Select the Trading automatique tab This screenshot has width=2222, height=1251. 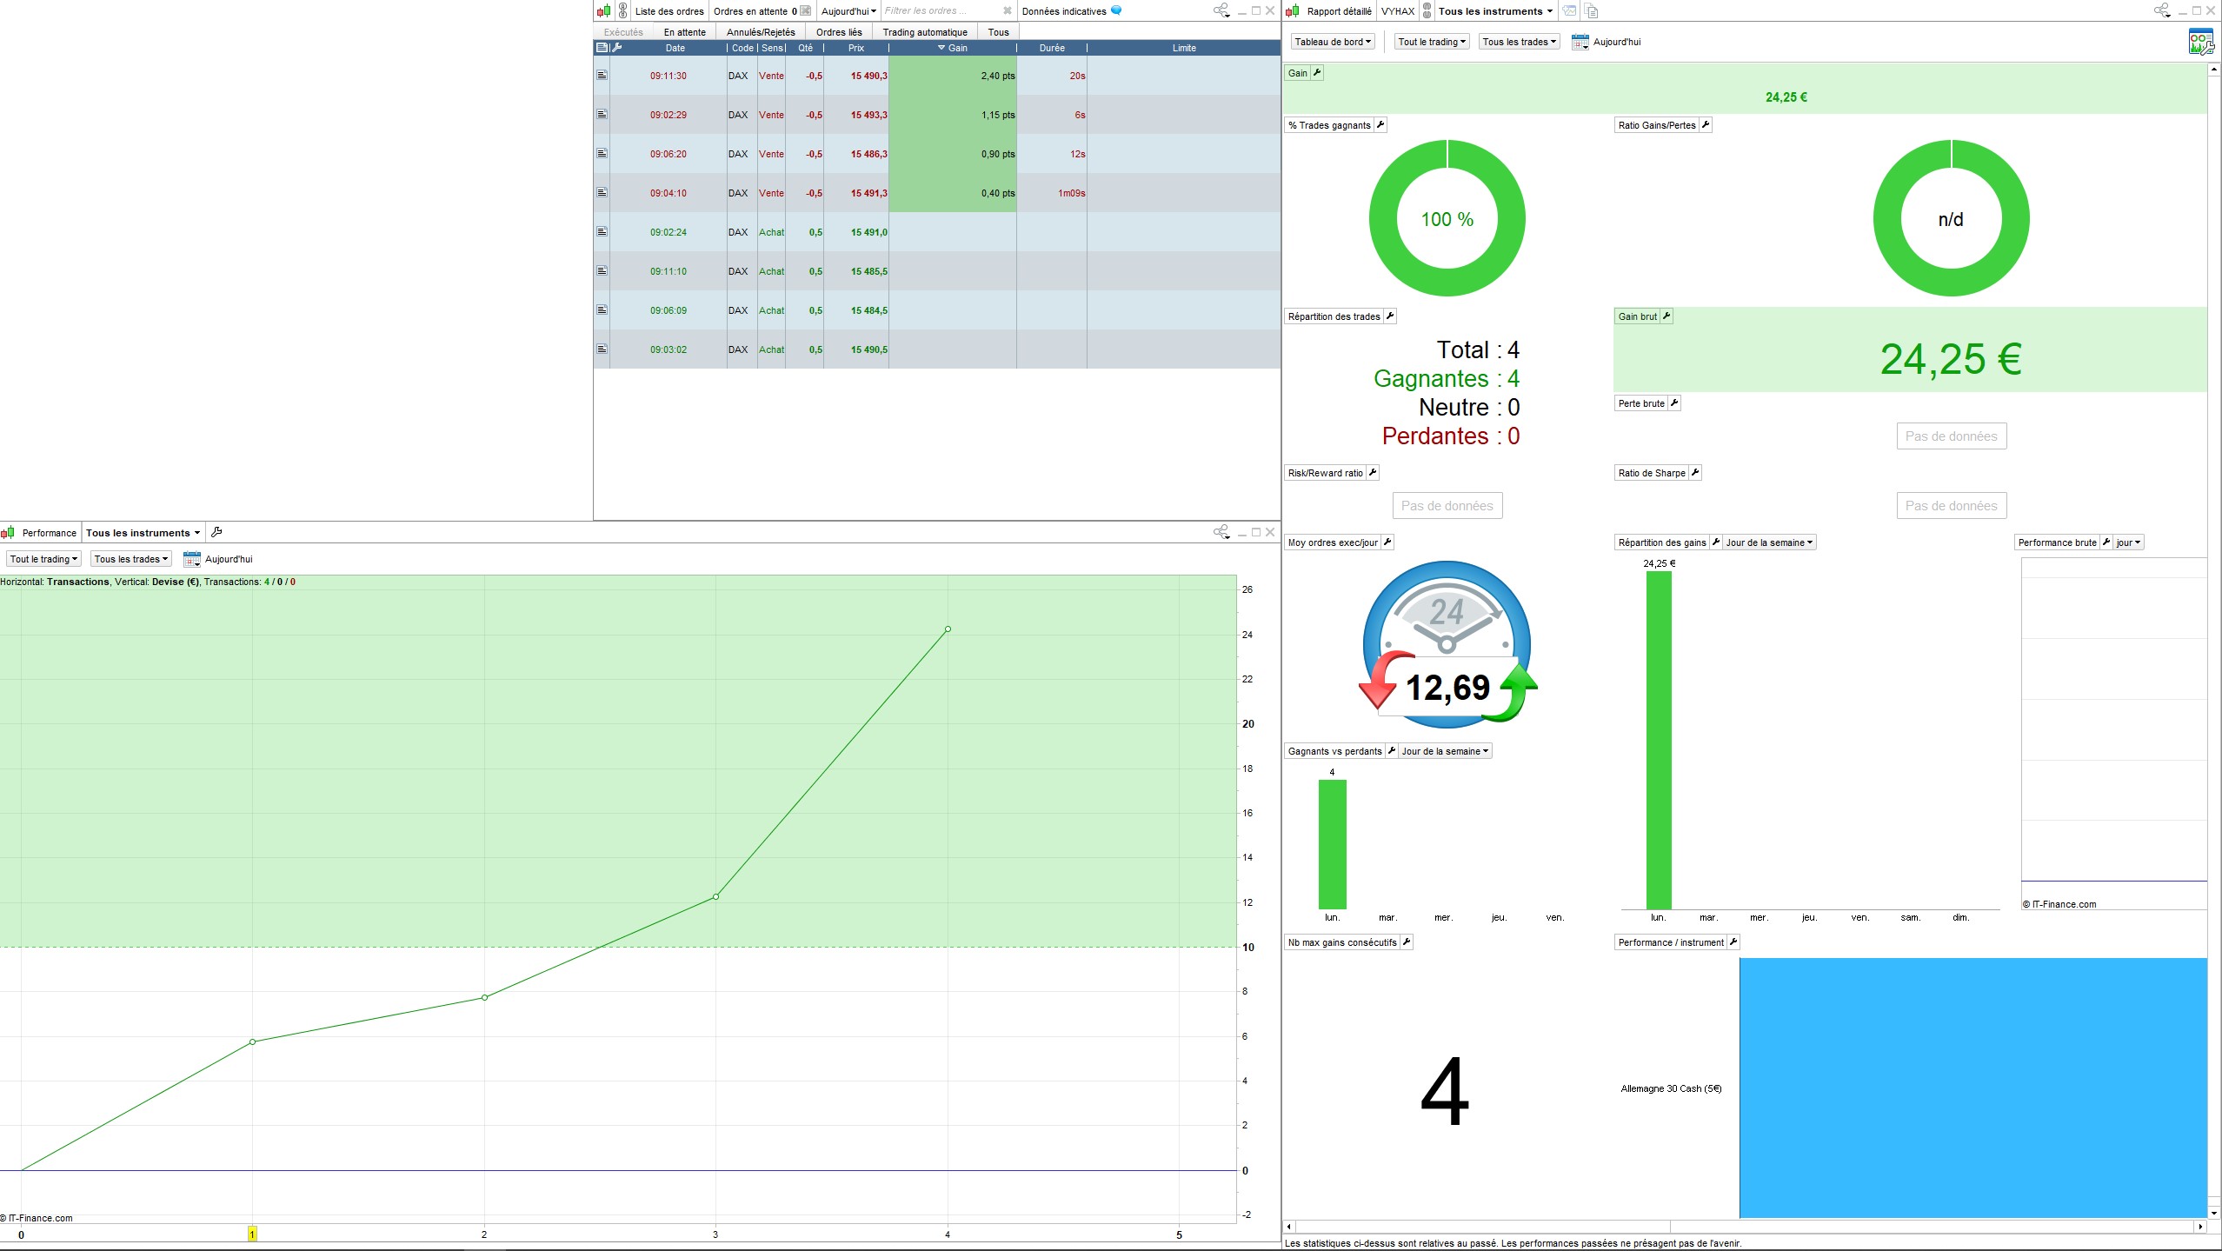tap(924, 32)
